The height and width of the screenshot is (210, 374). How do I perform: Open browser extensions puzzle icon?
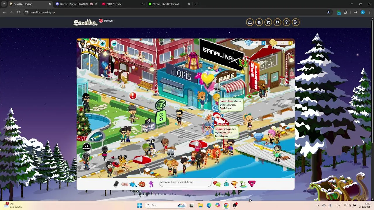tap(345, 12)
